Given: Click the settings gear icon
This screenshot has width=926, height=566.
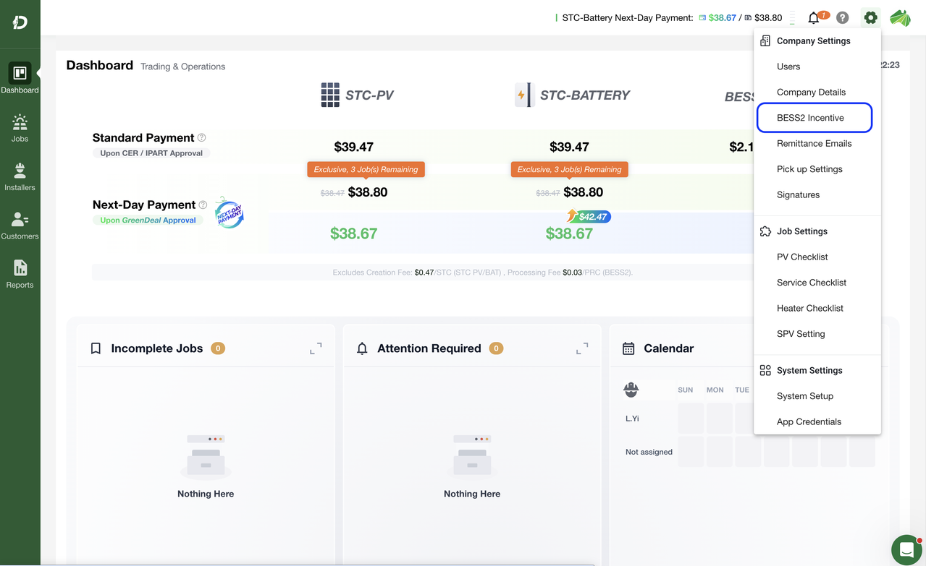Looking at the screenshot, I should tap(870, 18).
